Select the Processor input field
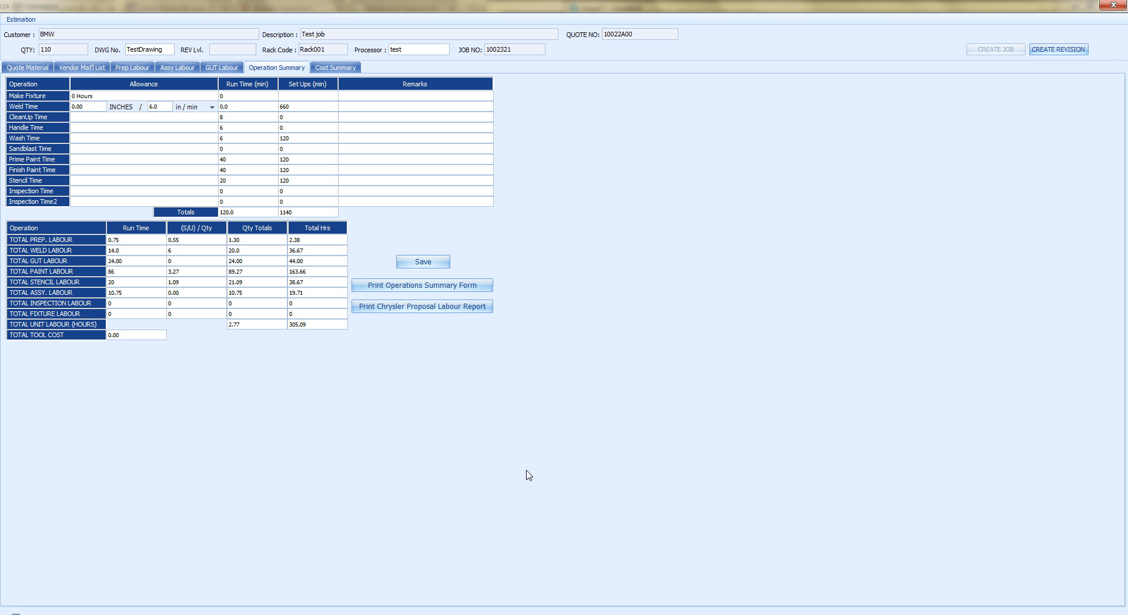1128x615 pixels. tap(419, 49)
